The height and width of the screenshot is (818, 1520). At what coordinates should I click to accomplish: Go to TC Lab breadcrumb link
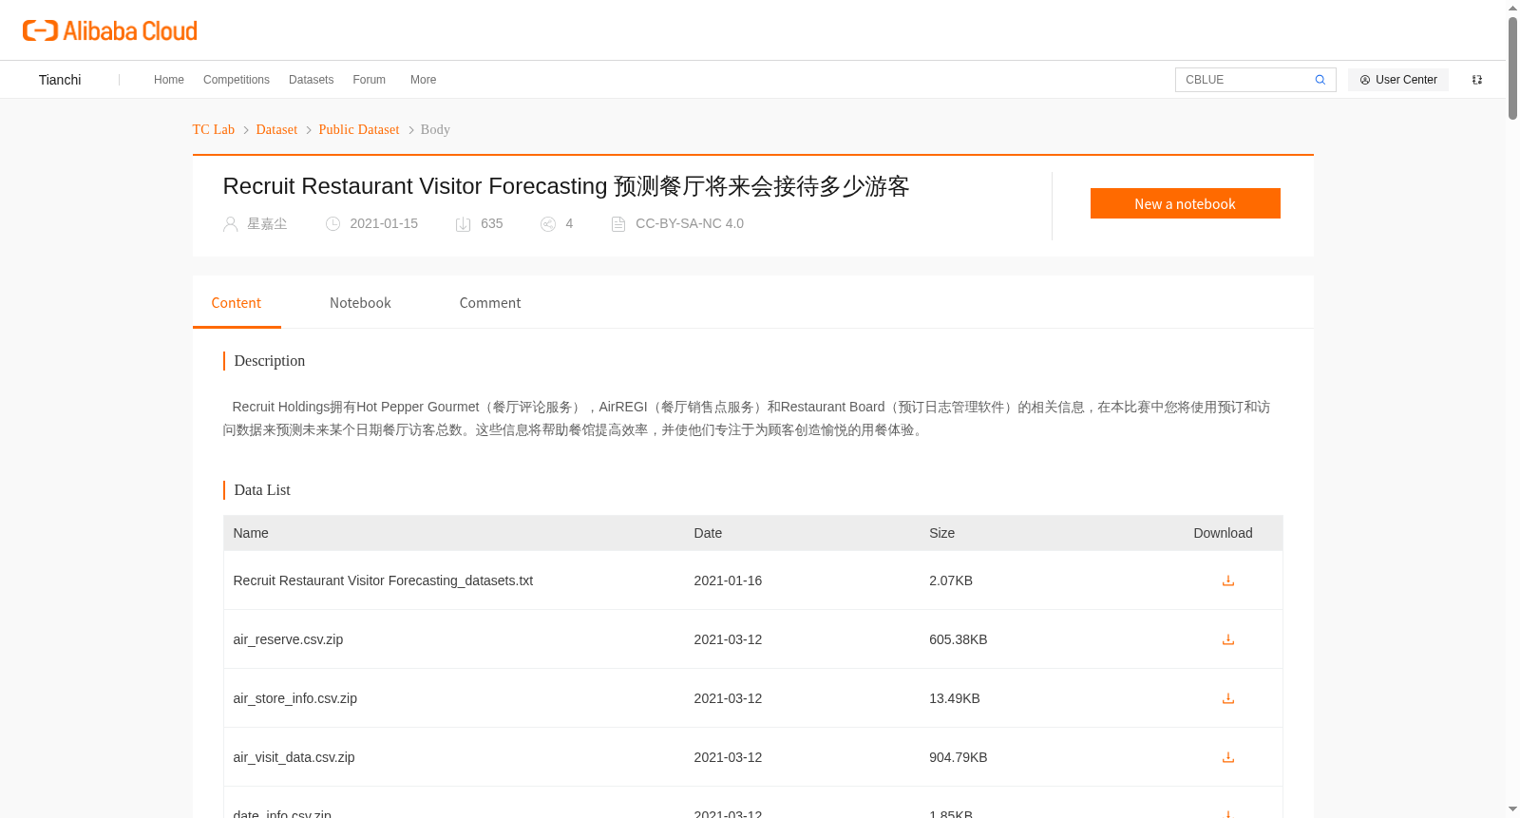tap(214, 129)
